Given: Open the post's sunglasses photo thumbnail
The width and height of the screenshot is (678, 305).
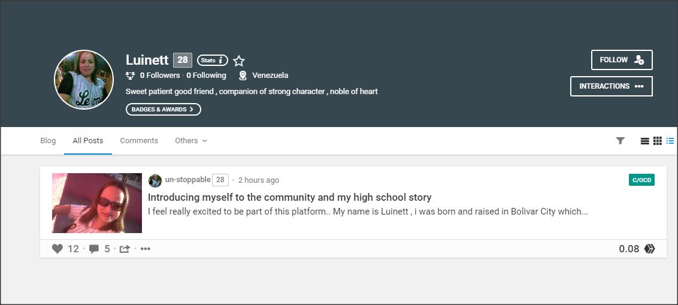Looking at the screenshot, I should [x=97, y=203].
